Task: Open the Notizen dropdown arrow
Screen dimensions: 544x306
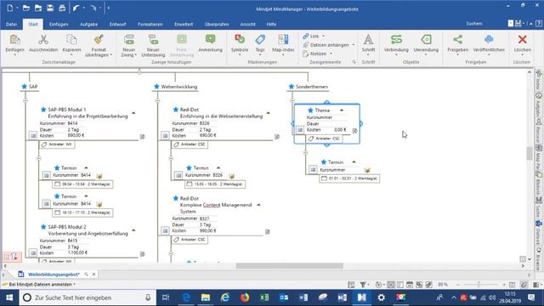Action: (331, 54)
